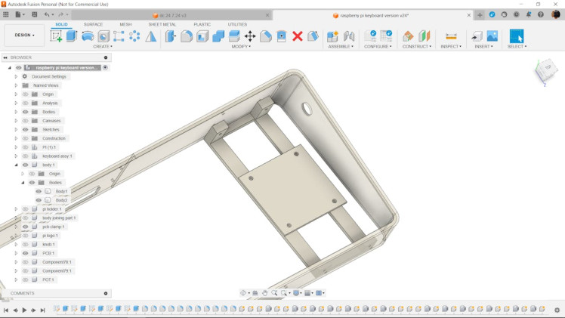565x318 pixels.
Task: Expand the Named Views node
Action: [16, 85]
